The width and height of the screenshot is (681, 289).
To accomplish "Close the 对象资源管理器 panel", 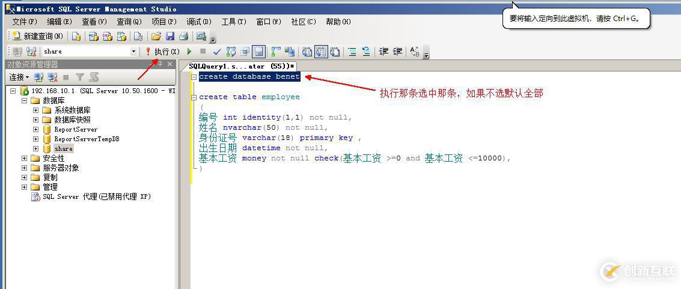I will 170,64.
